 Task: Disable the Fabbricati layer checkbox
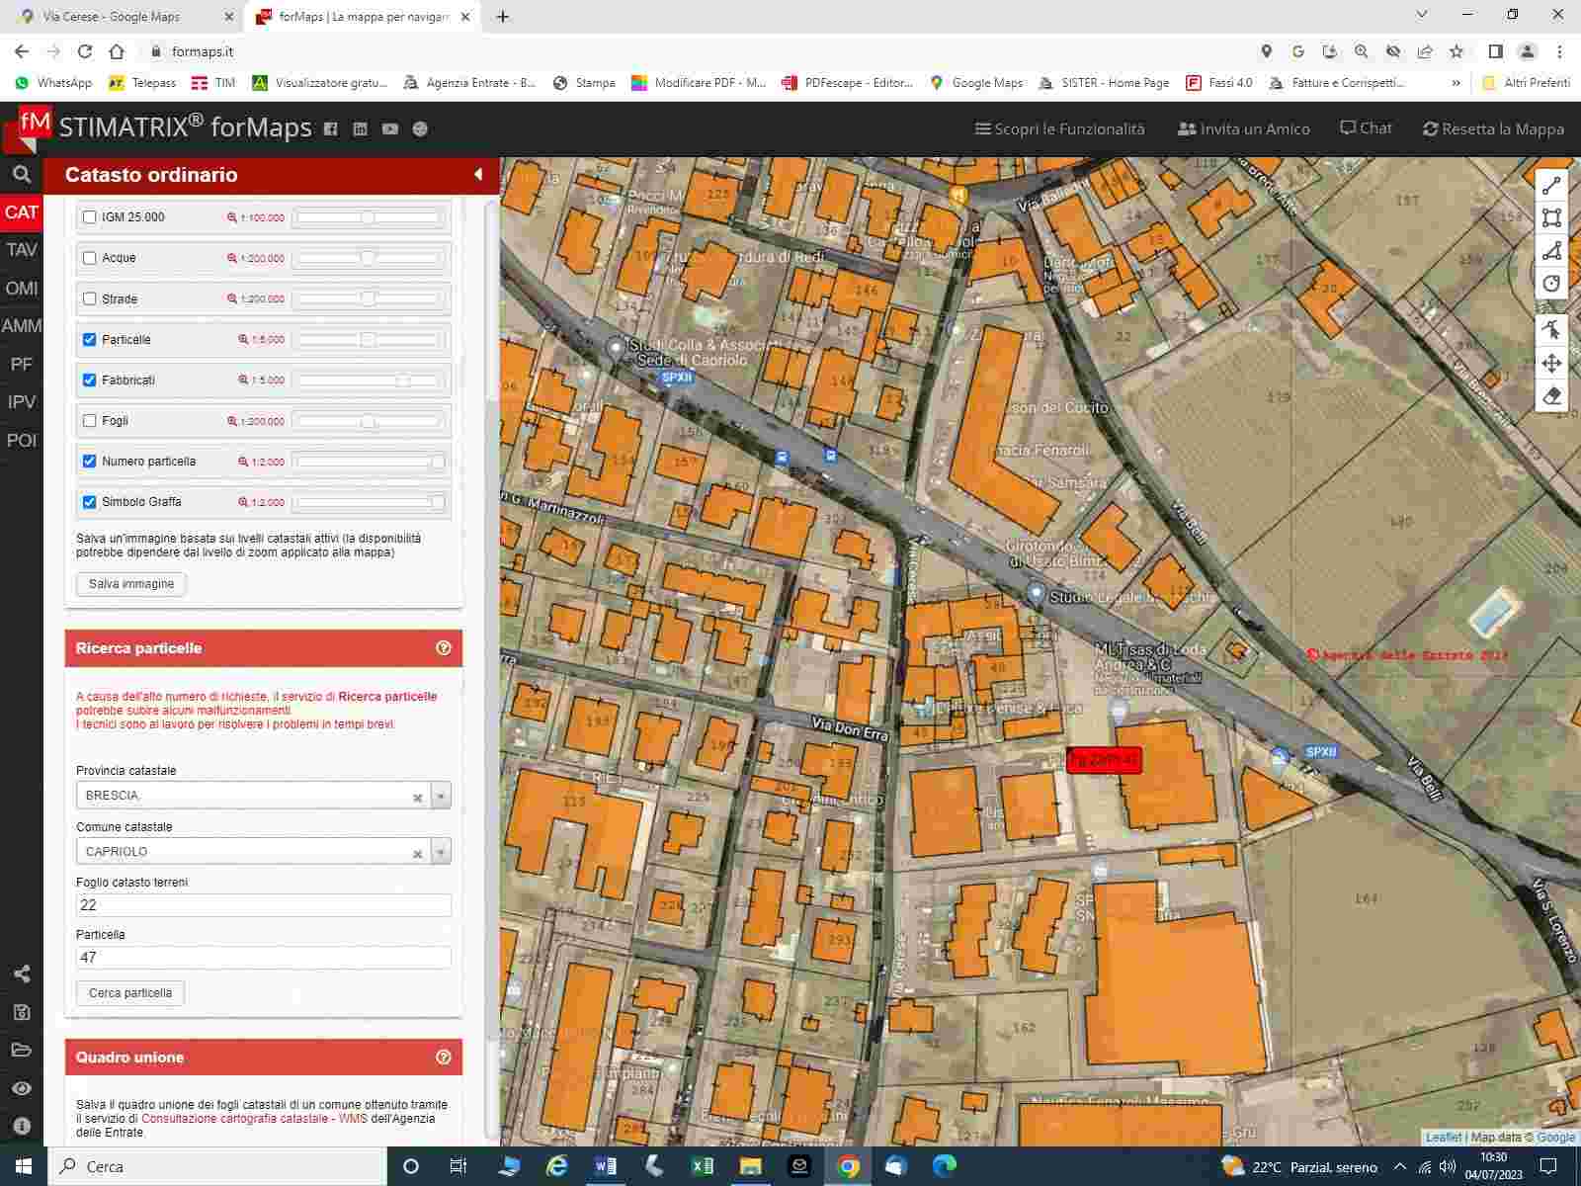point(90,381)
